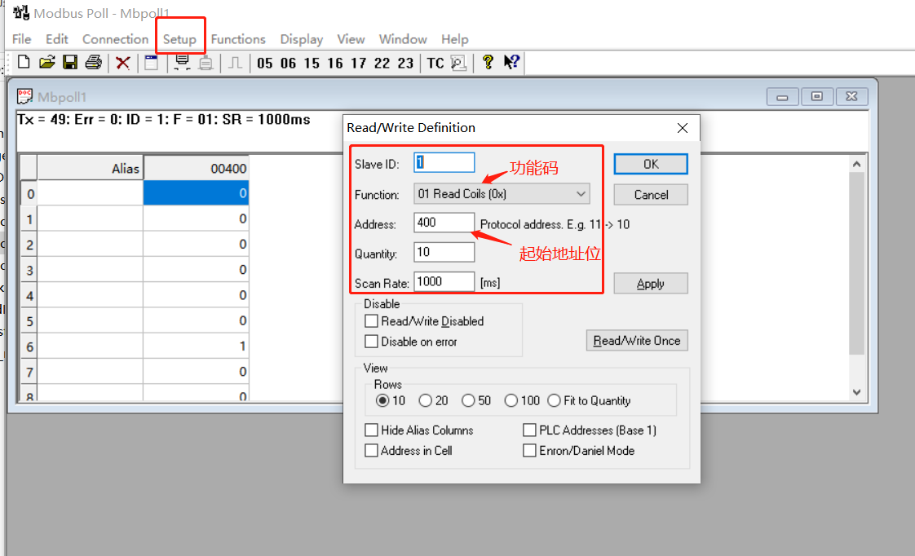Click the Mbpoll1 vertical scrollbar down arrow

856,392
